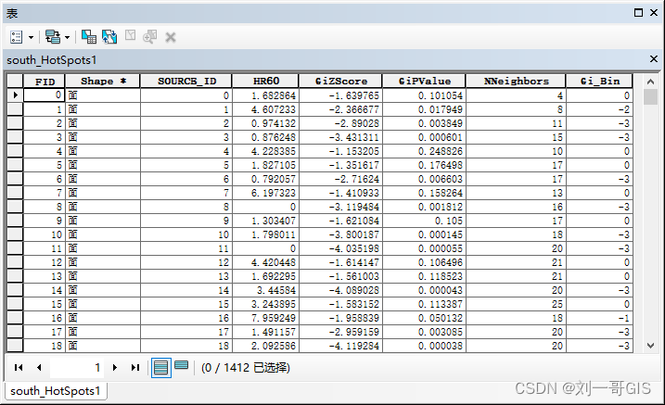
Task: Click the Select By Attributes icon
Action: point(89,37)
